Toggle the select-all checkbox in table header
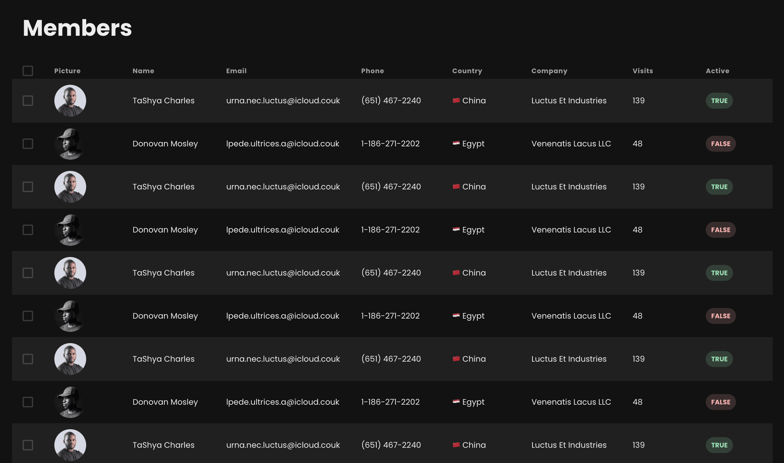 coord(28,71)
